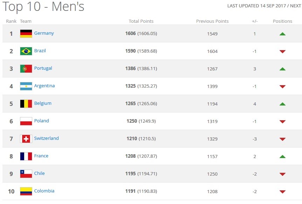Click Colombia's red position arrow
The height and width of the screenshot is (204, 302).
pos(282,192)
